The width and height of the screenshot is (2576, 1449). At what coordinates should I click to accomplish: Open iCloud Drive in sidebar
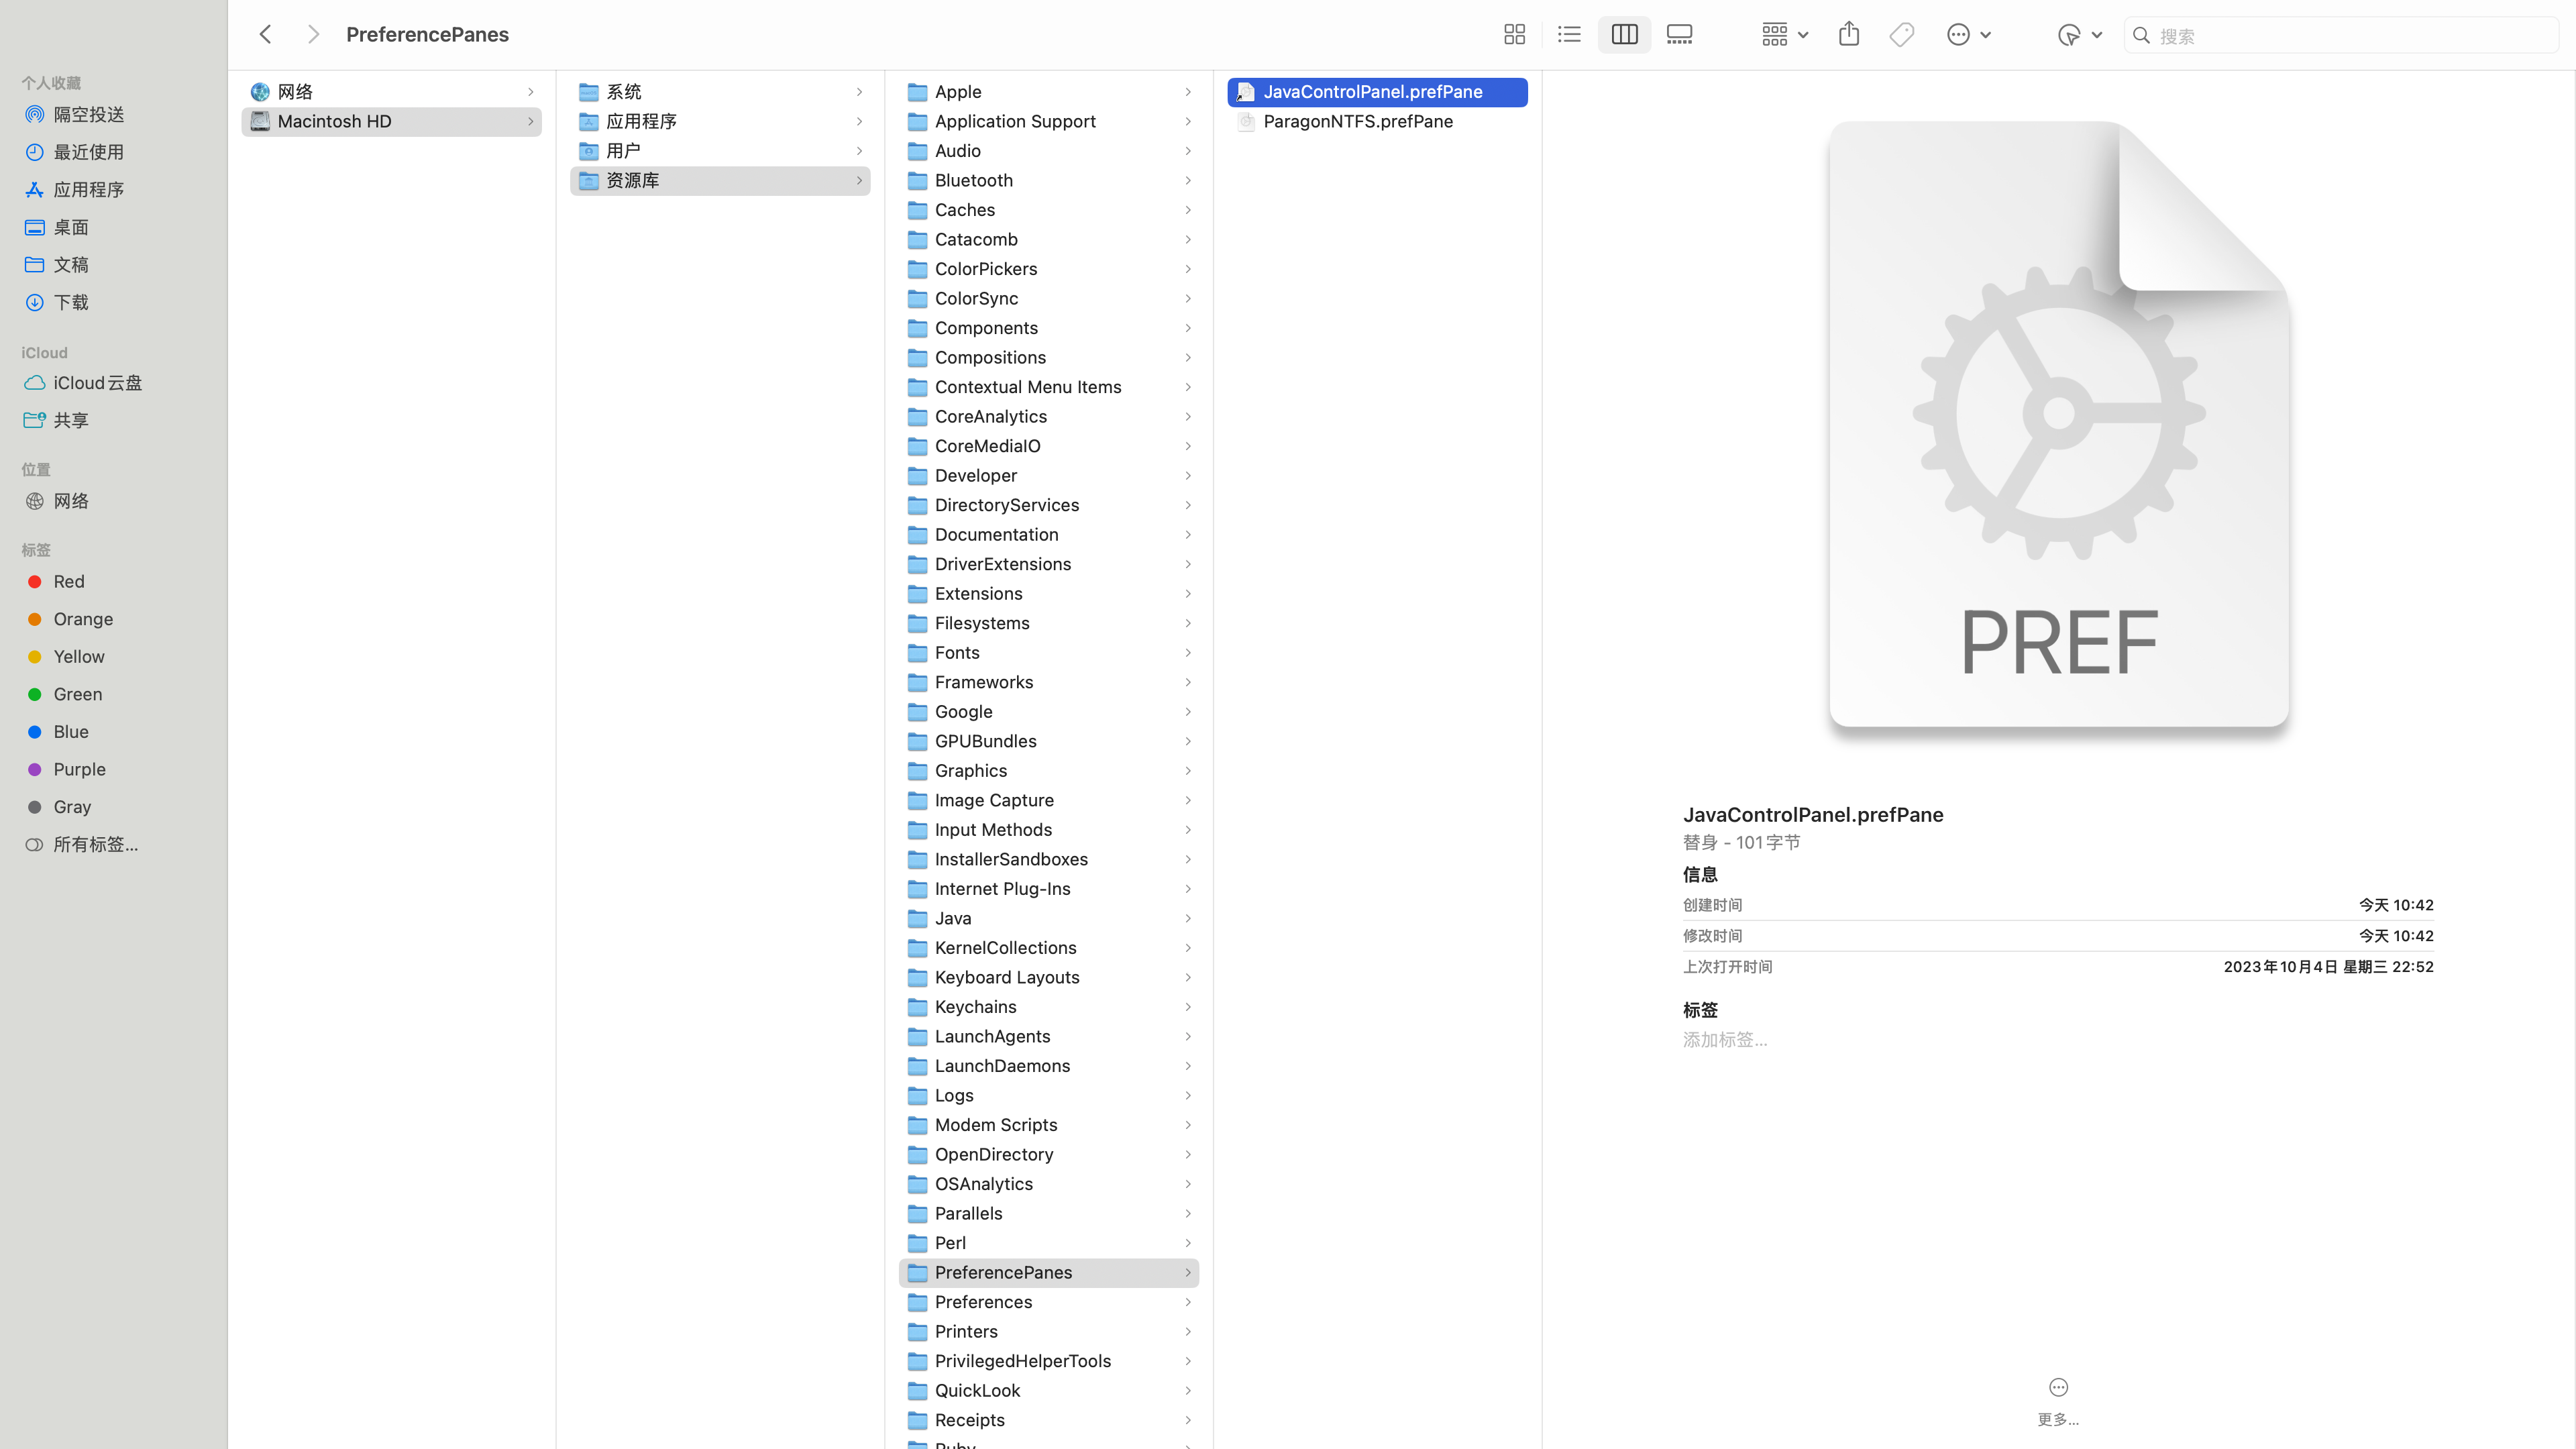(98, 383)
